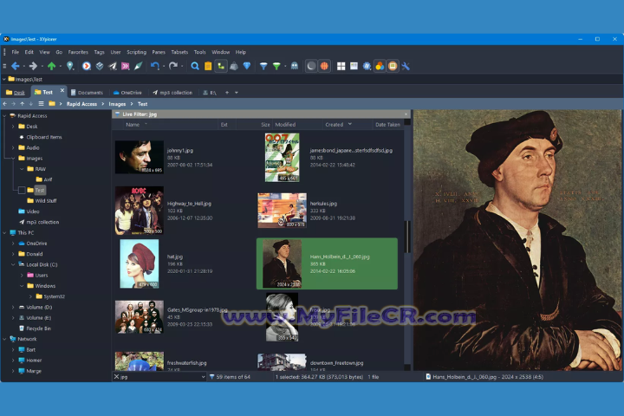Switch to the mp3 collection tab
Screen dimensions: 624x416
(x=172, y=93)
